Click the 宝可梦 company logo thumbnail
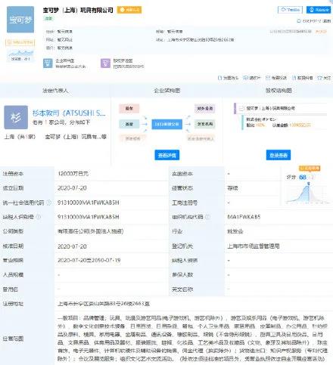 pos(20,20)
